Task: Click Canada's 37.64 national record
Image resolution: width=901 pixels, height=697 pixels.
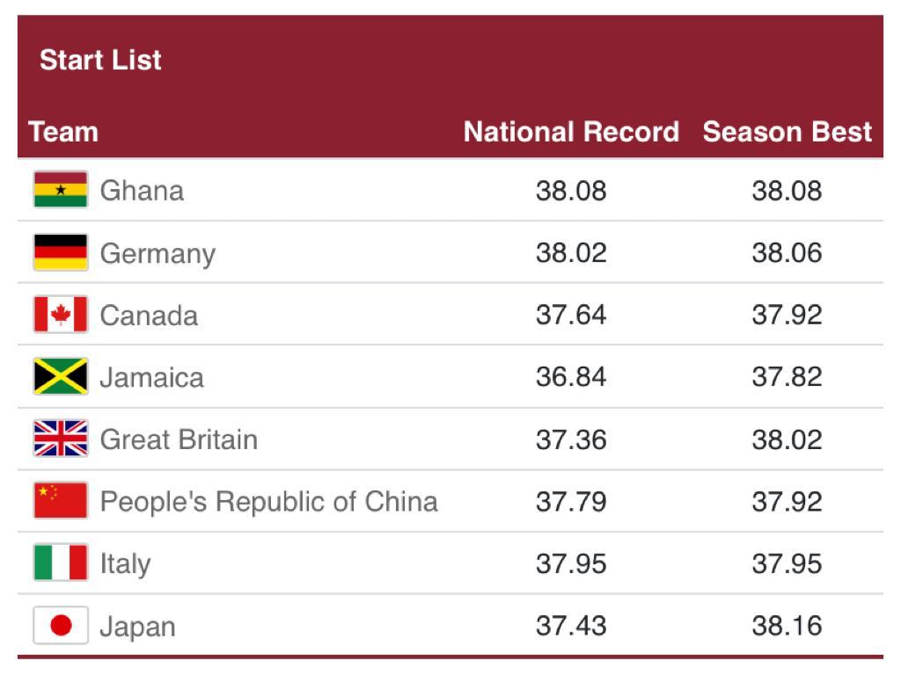Action: pos(571,315)
